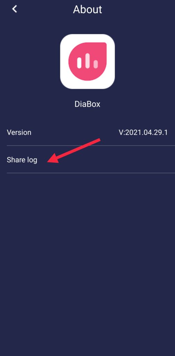Image resolution: width=175 pixels, height=356 pixels.
Task: Tap the divider line below Version
Action: (91, 146)
